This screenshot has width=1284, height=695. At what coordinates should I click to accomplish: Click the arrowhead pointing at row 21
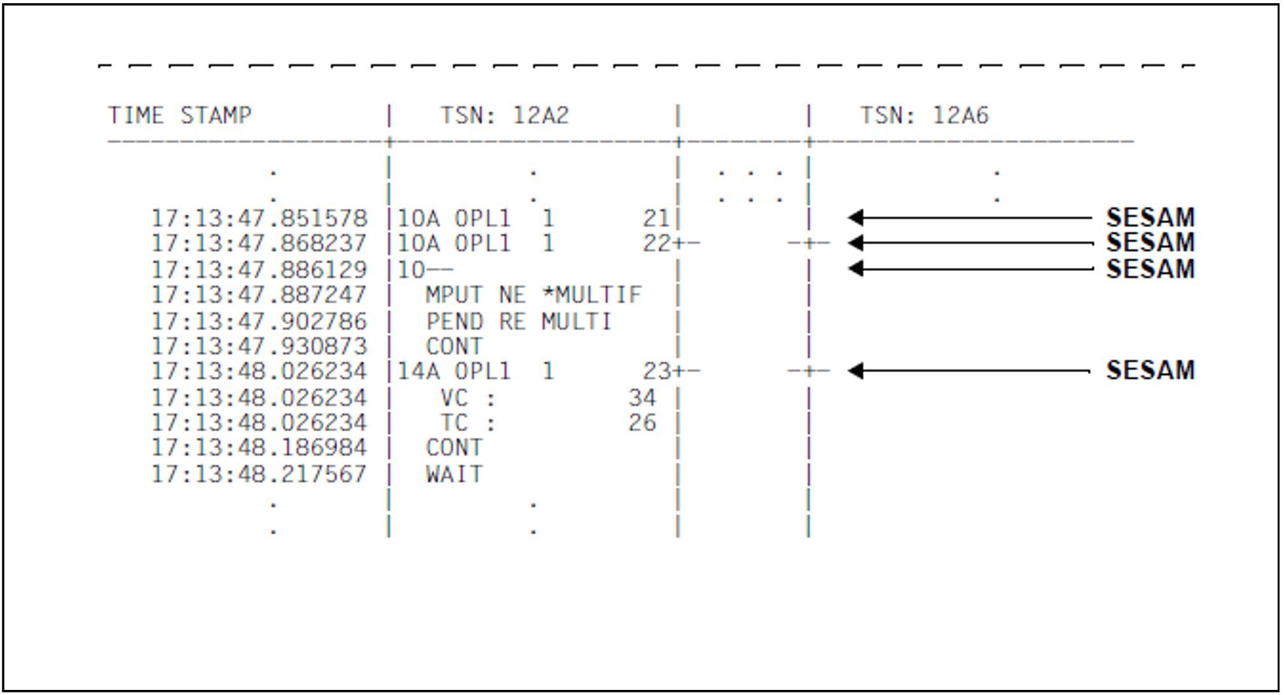click(x=856, y=218)
